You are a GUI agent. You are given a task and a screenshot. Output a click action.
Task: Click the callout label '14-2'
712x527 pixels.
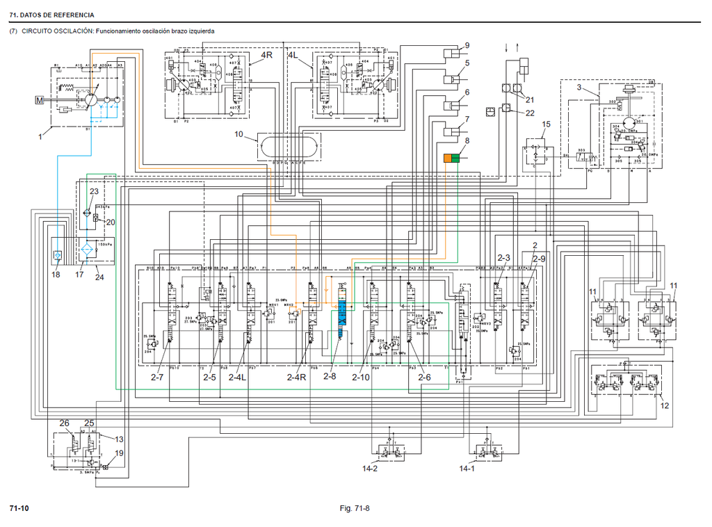click(x=370, y=469)
